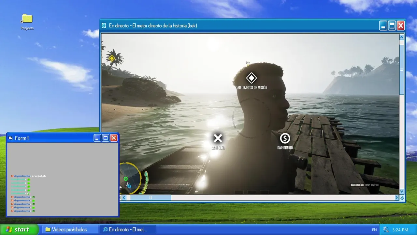Click the 'Mantener Tab Abrir teléfono' hint text
The height and width of the screenshot is (235, 417).
pyautogui.click(x=365, y=185)
